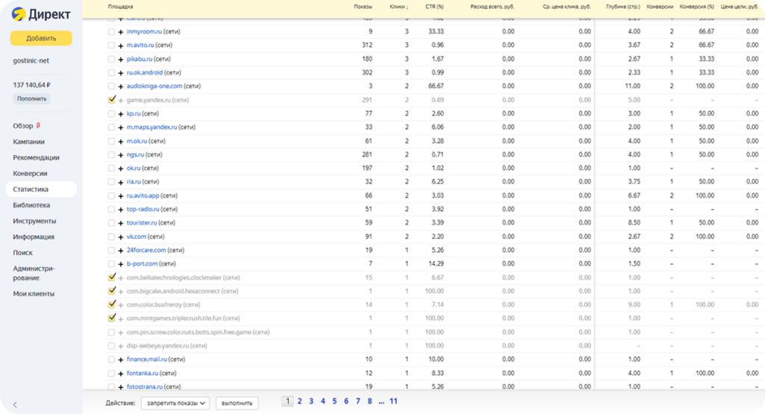Jump to last page 11
Screen dimensions: 765x414
point(393,401)
